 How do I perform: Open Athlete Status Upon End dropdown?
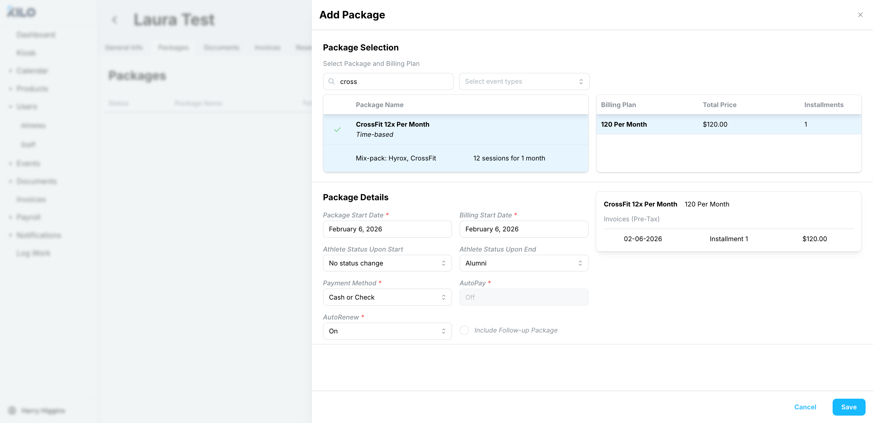click(523, 263)
